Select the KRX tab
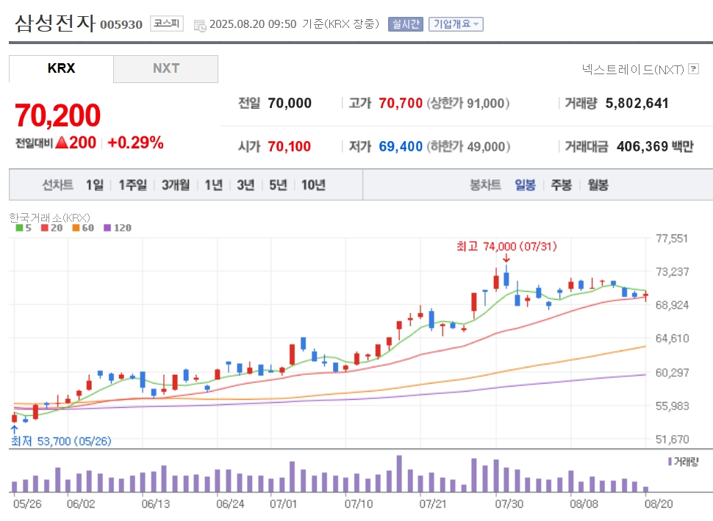Image resolution: width=713 pixels, height=521 pixels. tap(61, 68)
